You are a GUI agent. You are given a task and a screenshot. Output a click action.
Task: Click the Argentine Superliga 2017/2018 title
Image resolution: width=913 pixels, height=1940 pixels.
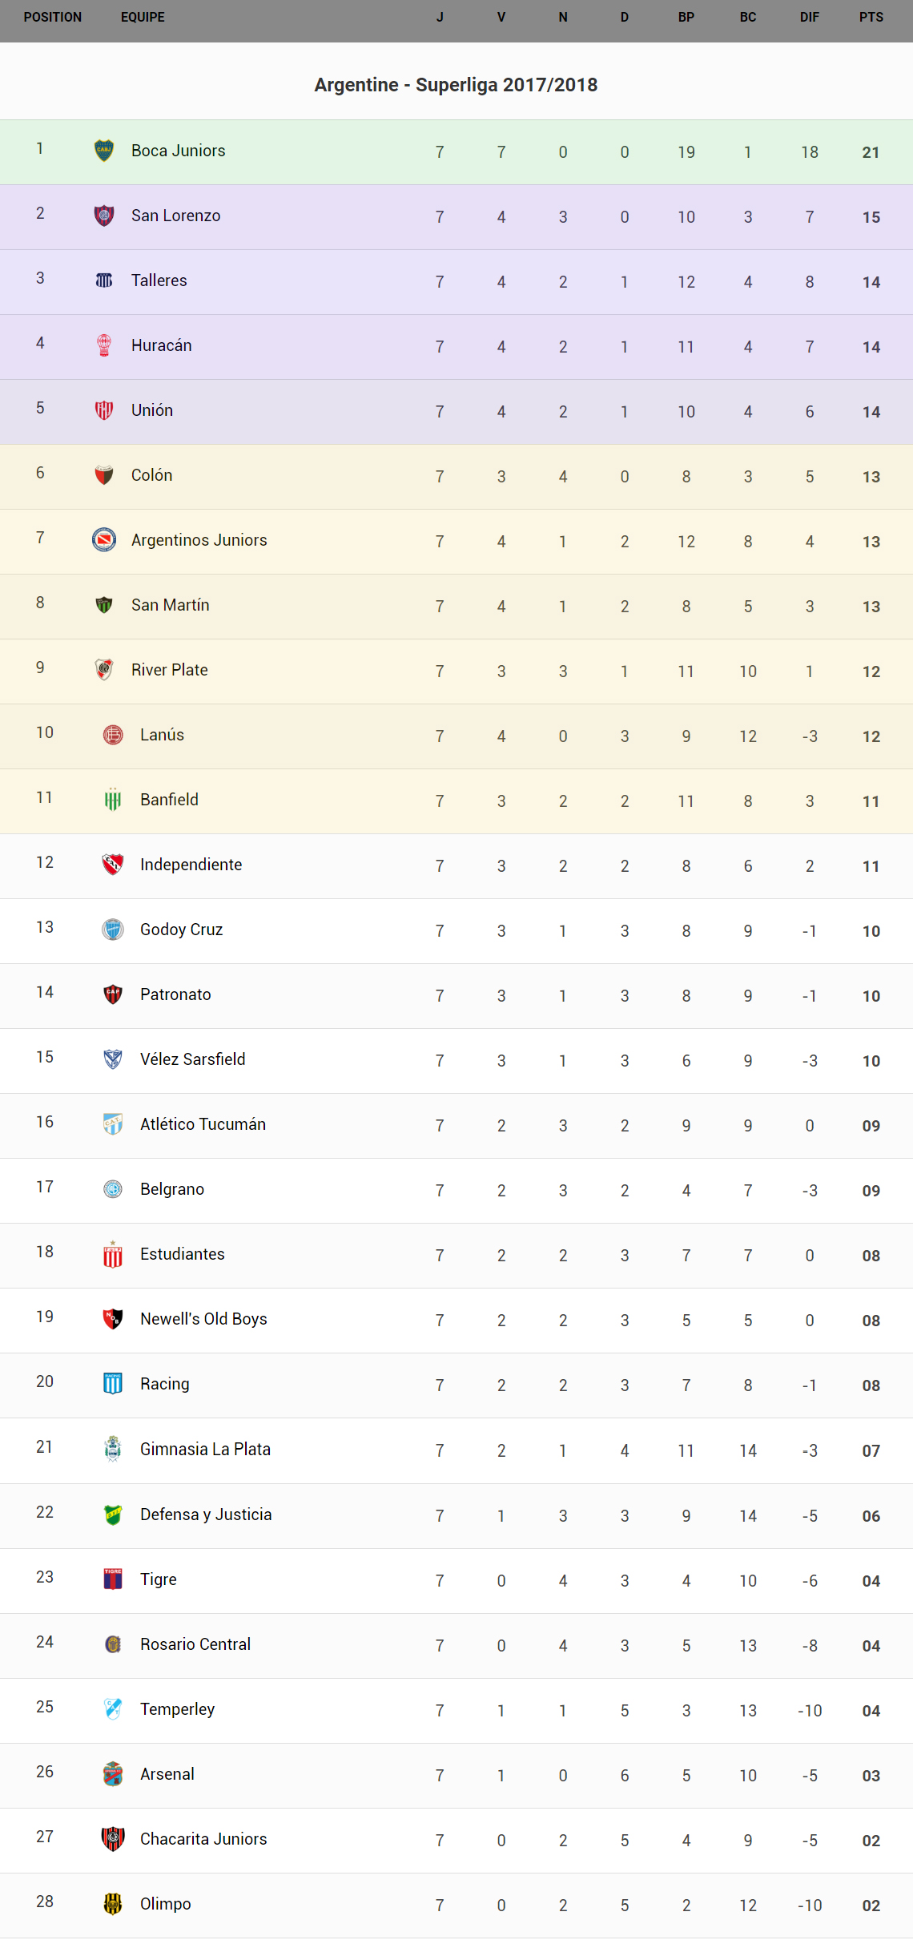[456, 85]
